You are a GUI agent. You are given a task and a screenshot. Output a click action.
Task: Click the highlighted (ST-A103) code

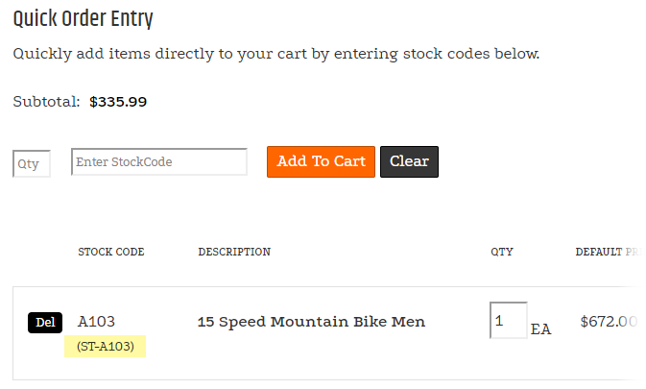(x=105, y=346)
